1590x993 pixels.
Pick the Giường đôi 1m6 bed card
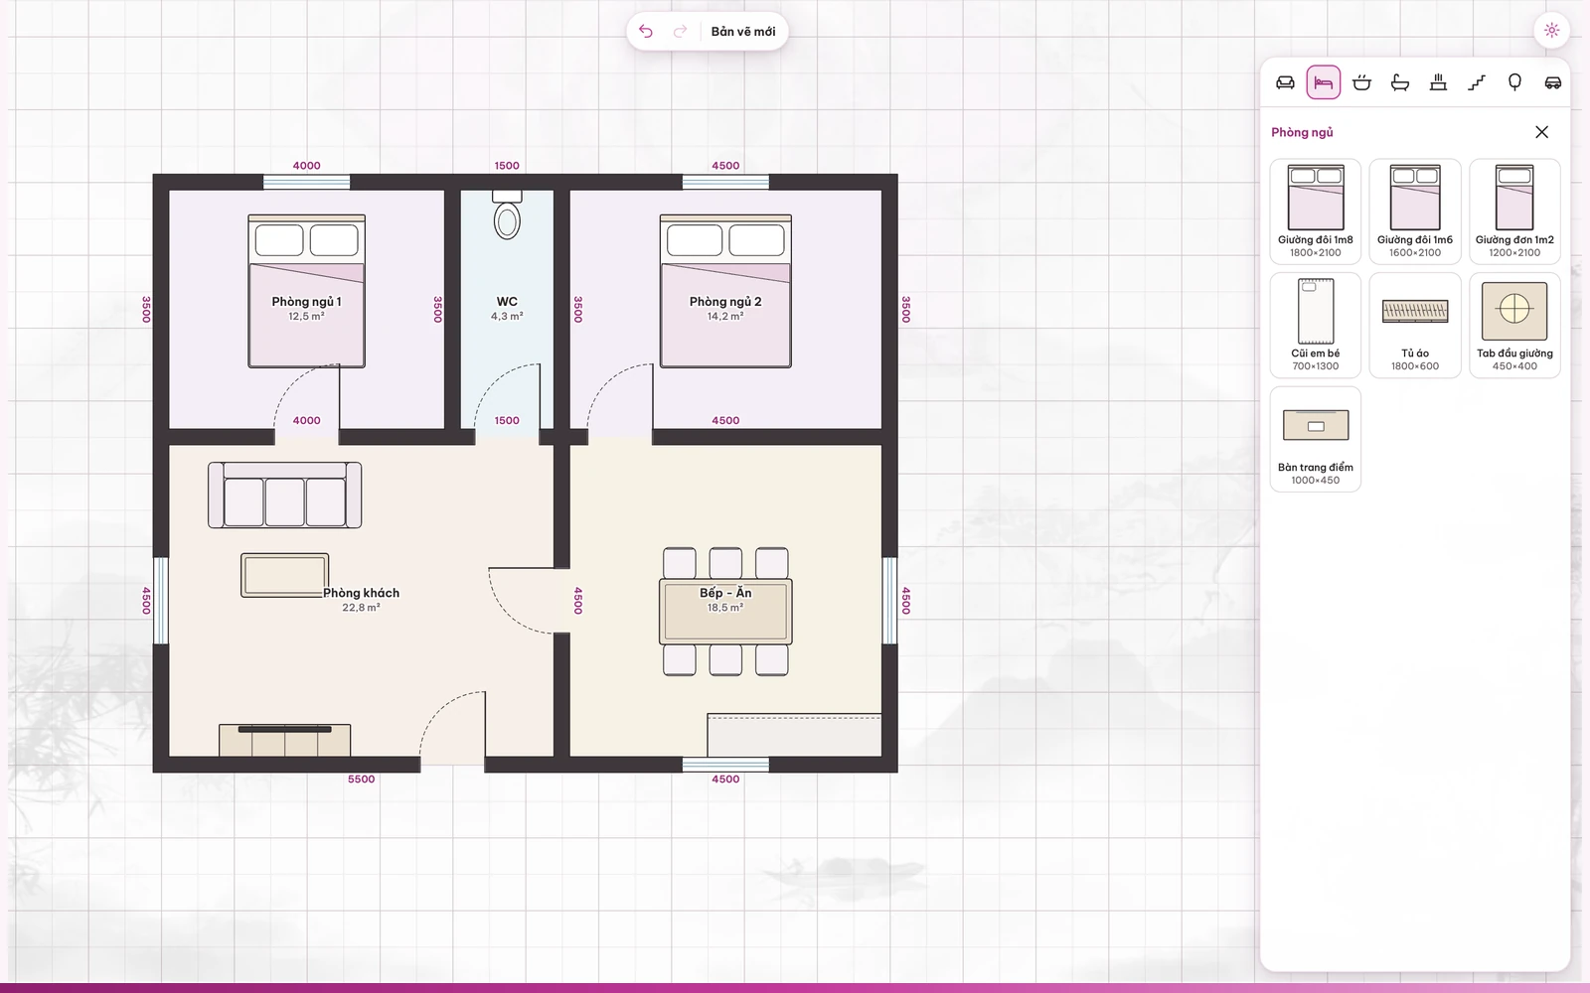click(x=1415, y=212)
